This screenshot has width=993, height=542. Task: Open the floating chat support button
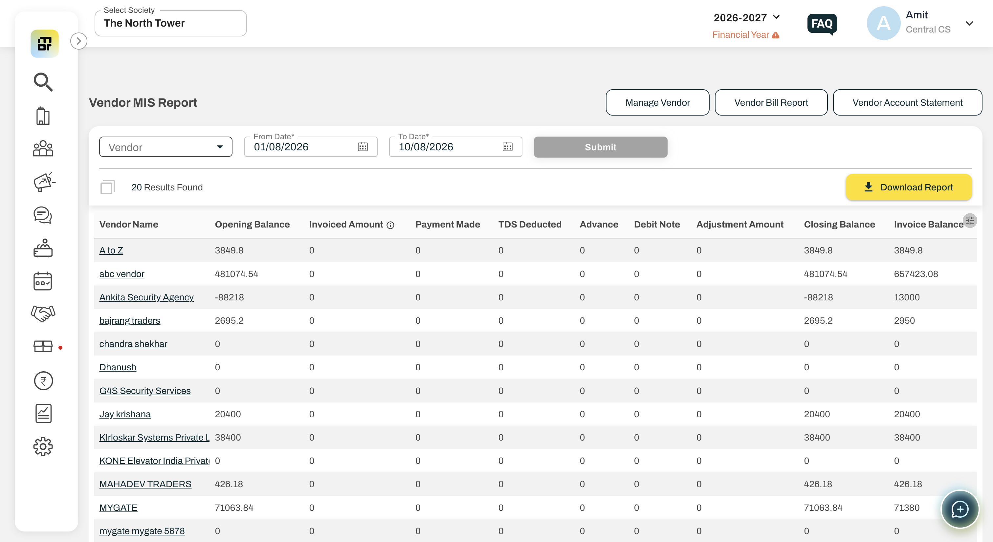pos(960,509)
